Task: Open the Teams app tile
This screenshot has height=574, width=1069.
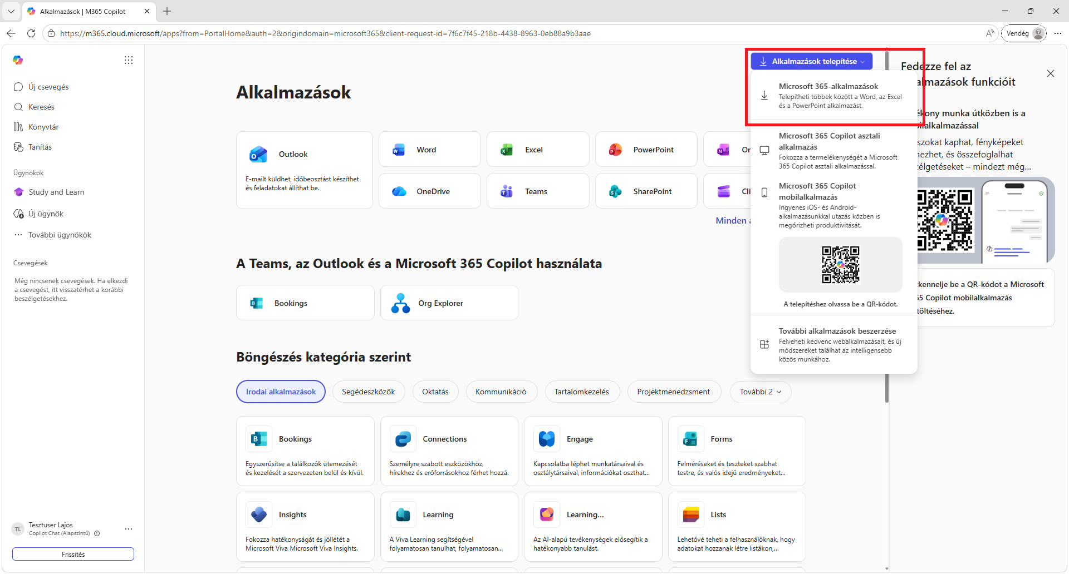Action: (x=538, y=191)
